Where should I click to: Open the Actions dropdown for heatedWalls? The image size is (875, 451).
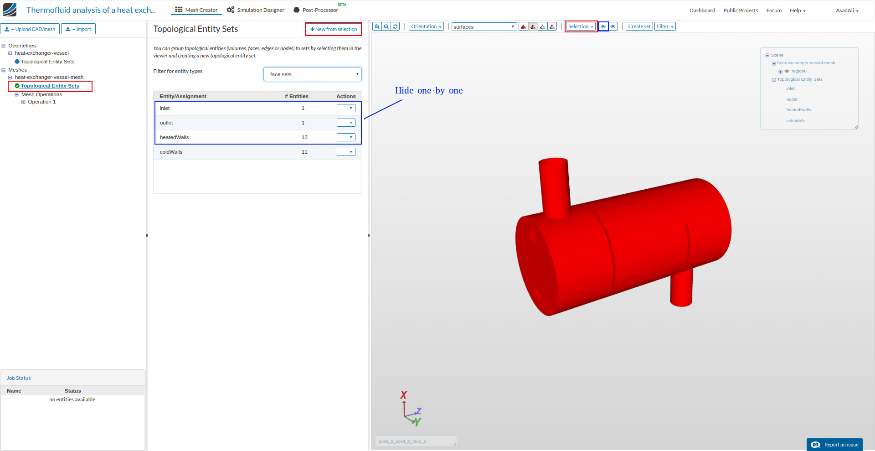click(346, 137)
